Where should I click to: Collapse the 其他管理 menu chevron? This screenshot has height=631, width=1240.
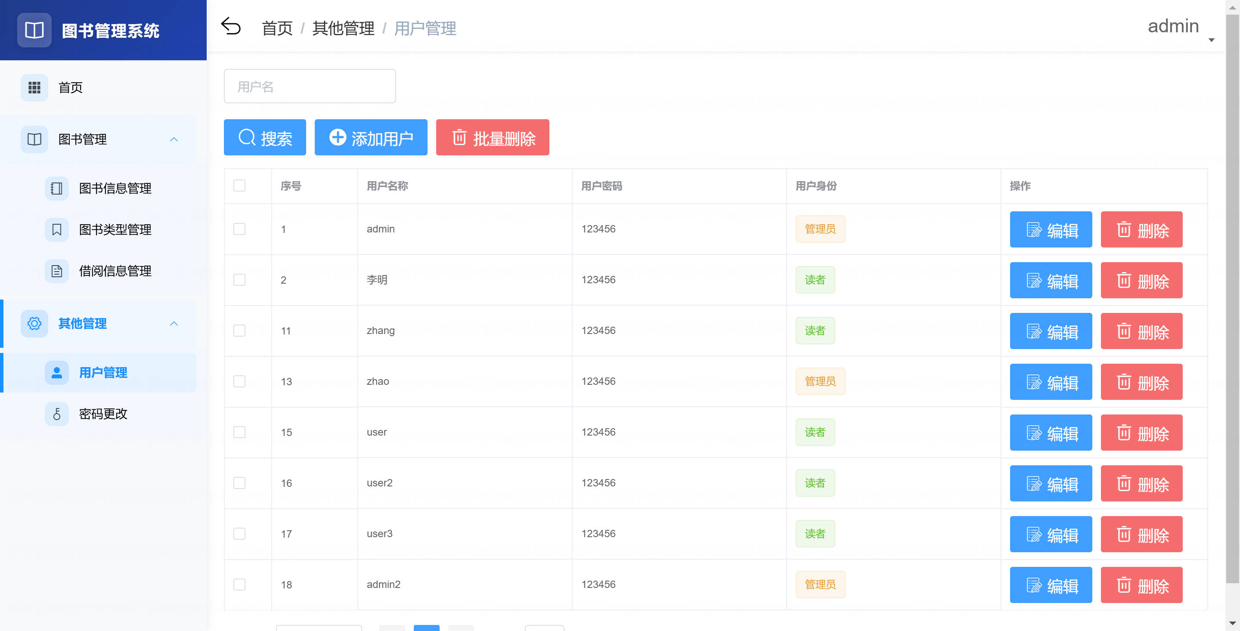point(174,324)
